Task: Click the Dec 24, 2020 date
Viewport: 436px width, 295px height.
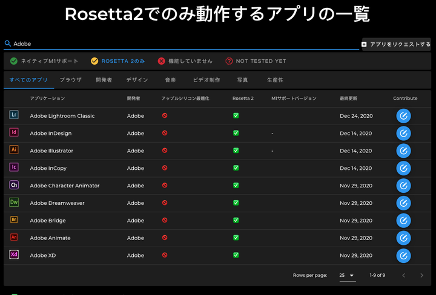Action: (356, 116)
